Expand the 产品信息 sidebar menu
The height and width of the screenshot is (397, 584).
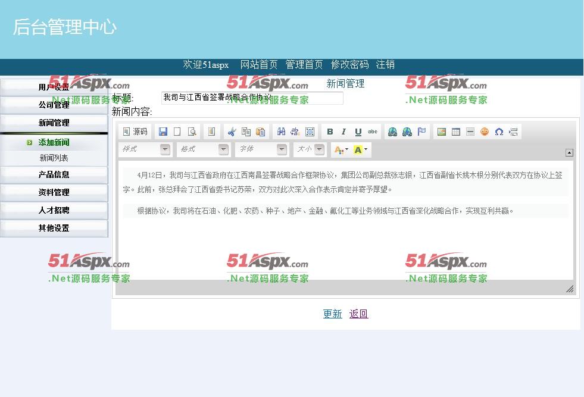[x=54, y=174]
